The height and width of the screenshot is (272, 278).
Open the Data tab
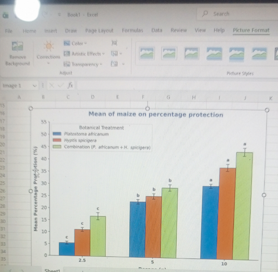click(x=157, y=30)
